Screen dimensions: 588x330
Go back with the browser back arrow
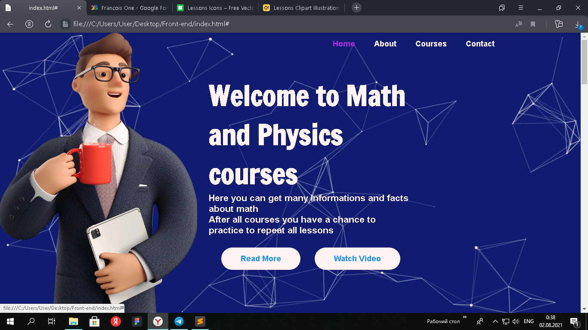[10, 24]
